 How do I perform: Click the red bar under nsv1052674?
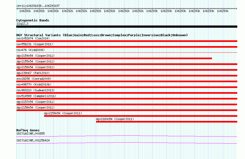coord(127,41)
